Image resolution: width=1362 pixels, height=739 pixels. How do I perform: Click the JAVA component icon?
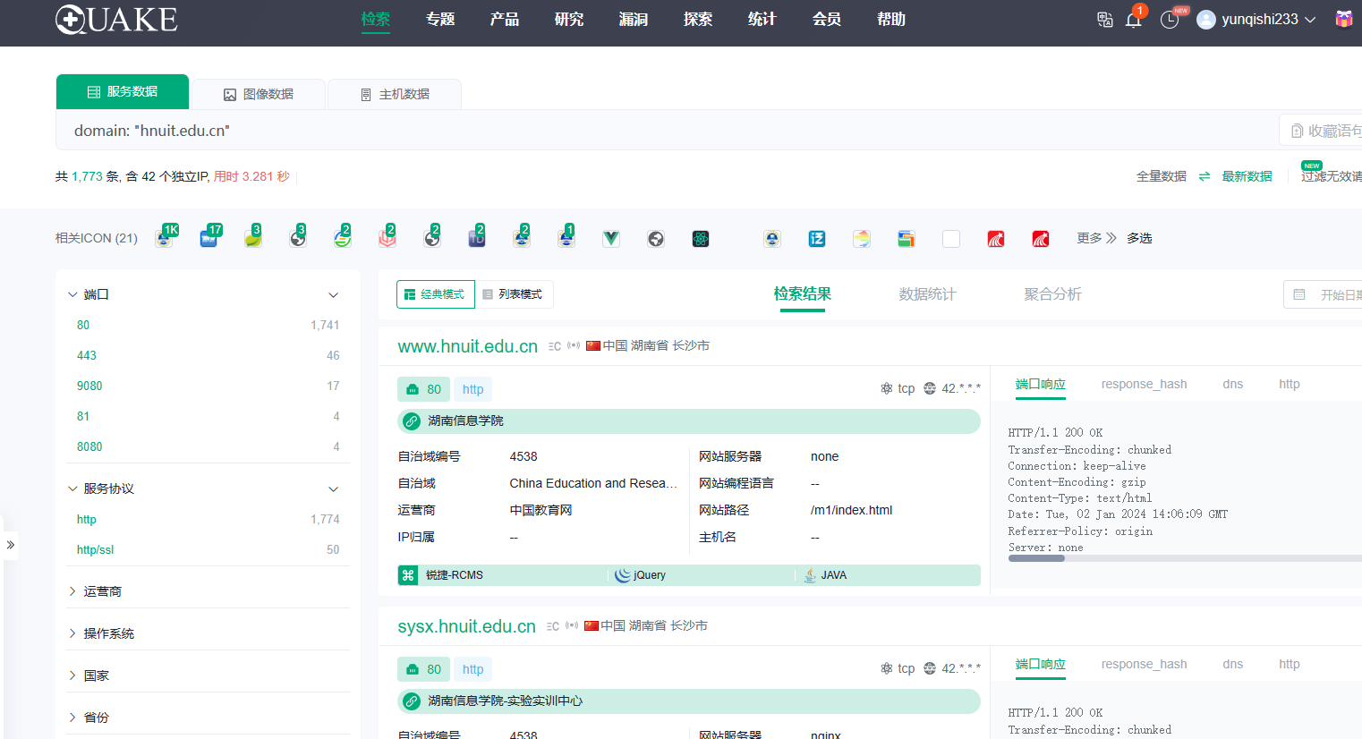click(809, 575)
